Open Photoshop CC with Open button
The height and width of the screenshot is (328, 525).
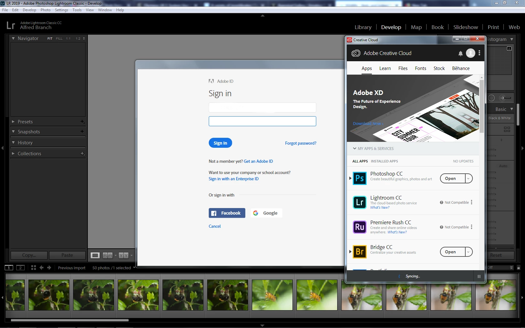pyautogui.click(x=452, y=179)
